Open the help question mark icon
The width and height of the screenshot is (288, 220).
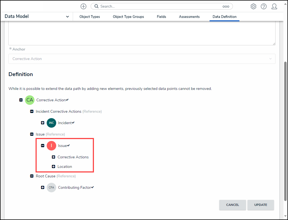point(264,6)
